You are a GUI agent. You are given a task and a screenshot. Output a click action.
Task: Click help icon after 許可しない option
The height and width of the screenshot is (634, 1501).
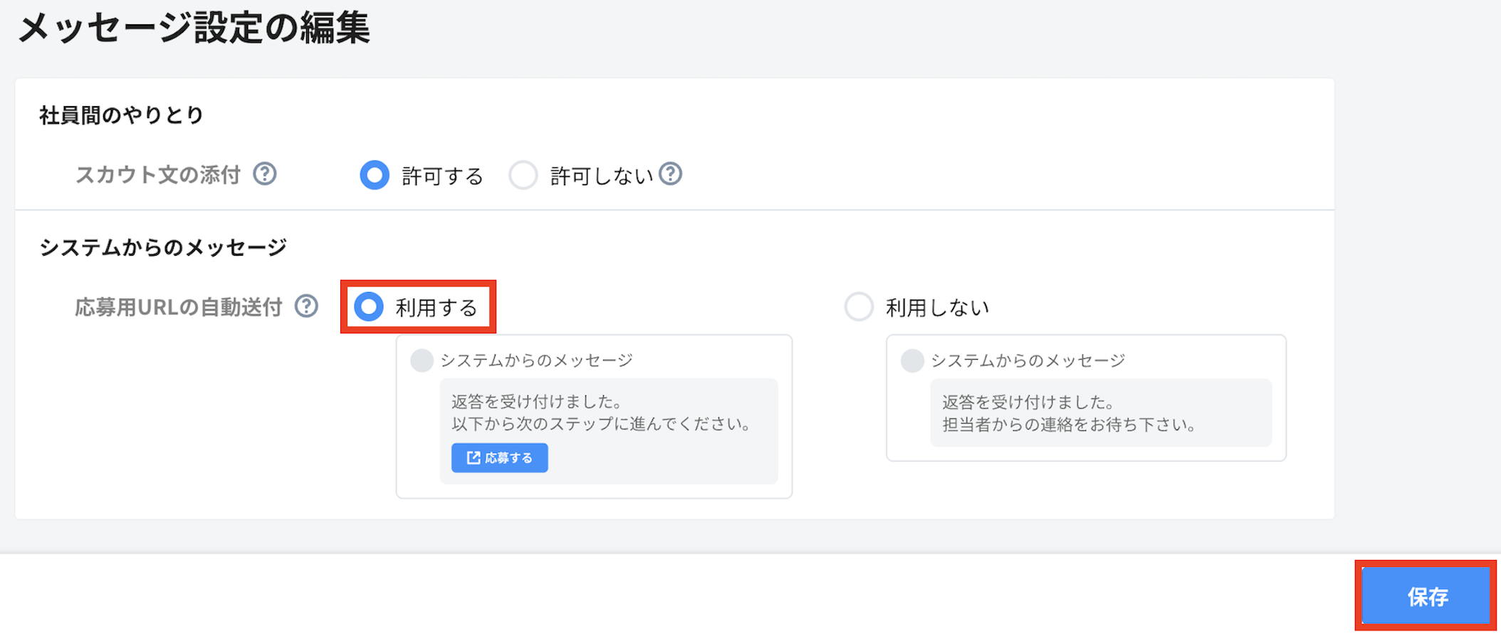tap(670, 174)
